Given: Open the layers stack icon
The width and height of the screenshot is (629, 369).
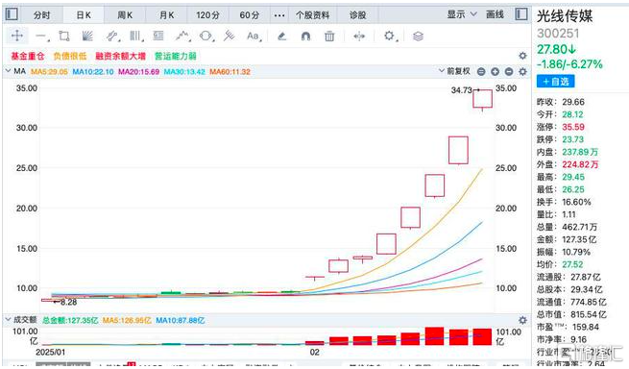Looking at the screenshot, I should (x=418, y=37).
